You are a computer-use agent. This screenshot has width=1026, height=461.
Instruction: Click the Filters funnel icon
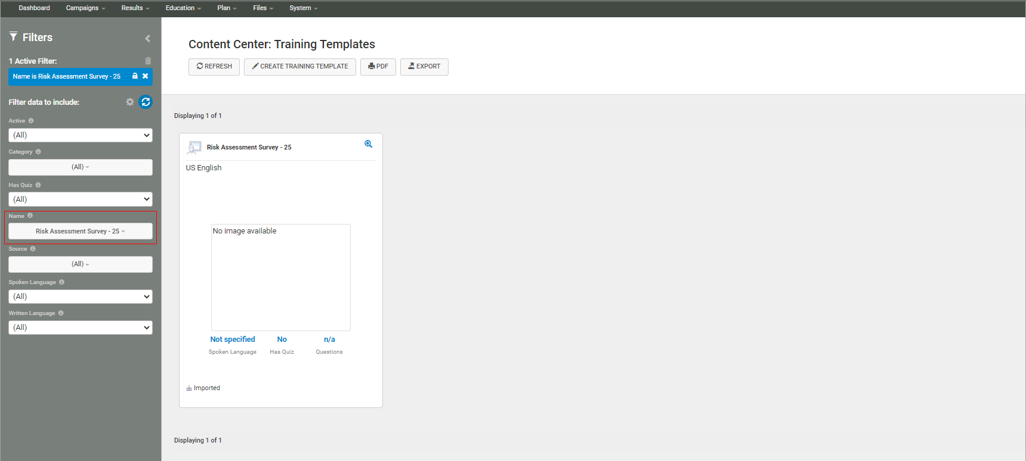pyautogui.click(x=13, y=37)
